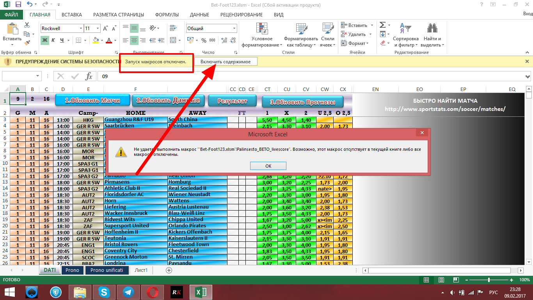Open Skype from the taskbar
Screen dimensions: 533x300
[104, 292]
